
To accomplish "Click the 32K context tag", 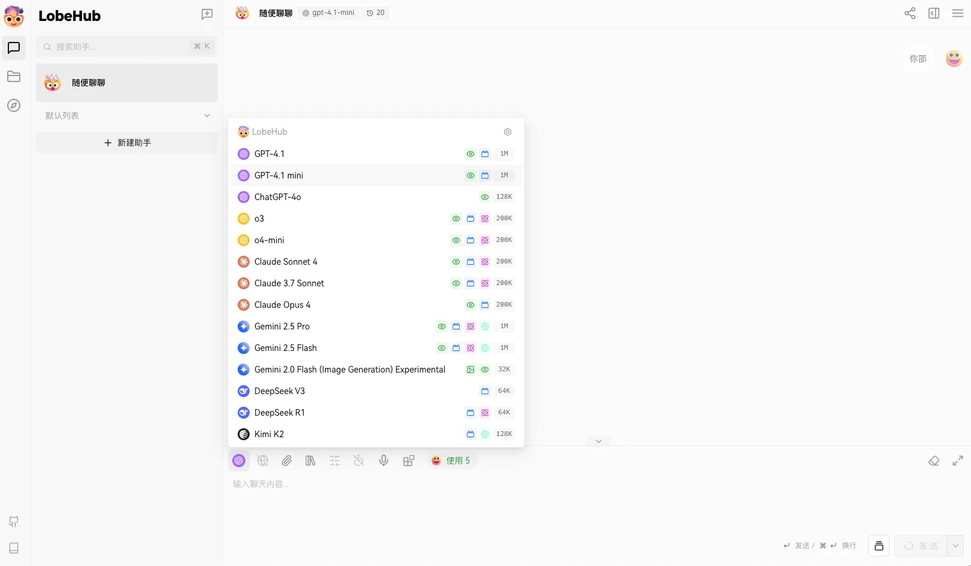I will coord(504,370).
